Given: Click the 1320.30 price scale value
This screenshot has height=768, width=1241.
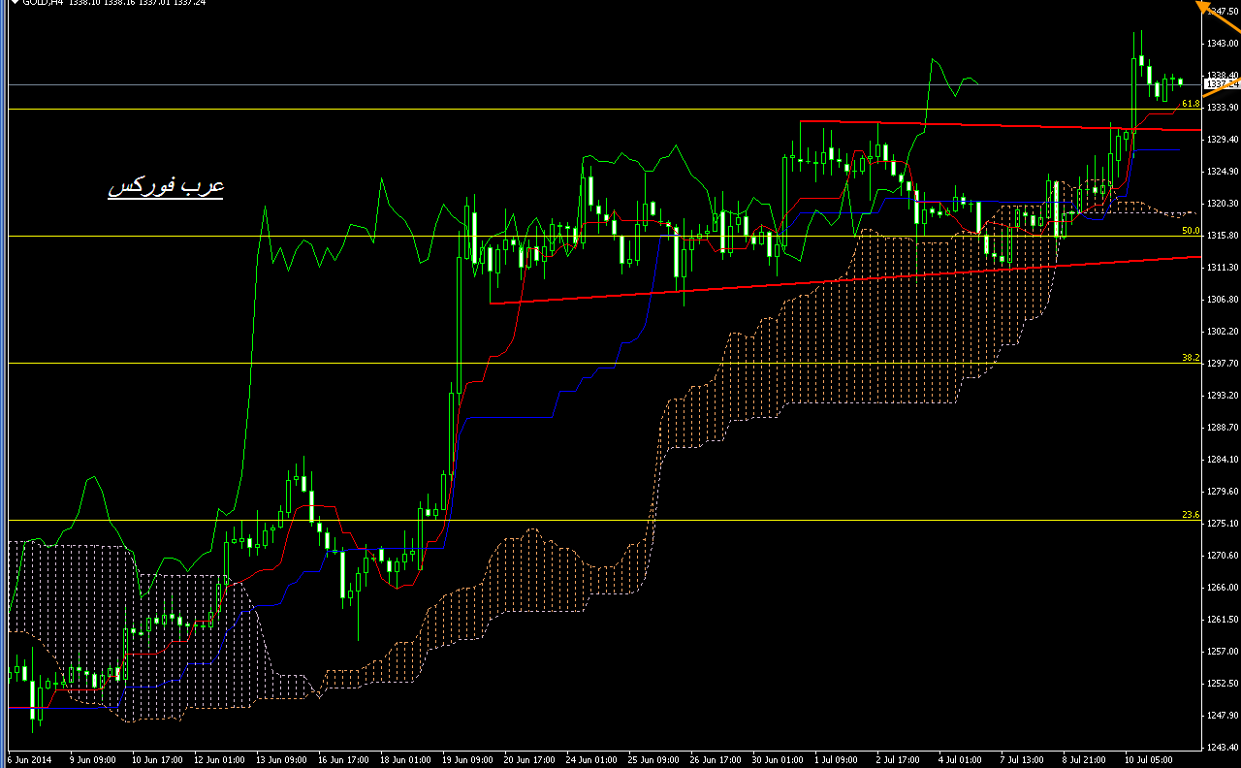Looking at the screenshot, I should click(1222, 203).
